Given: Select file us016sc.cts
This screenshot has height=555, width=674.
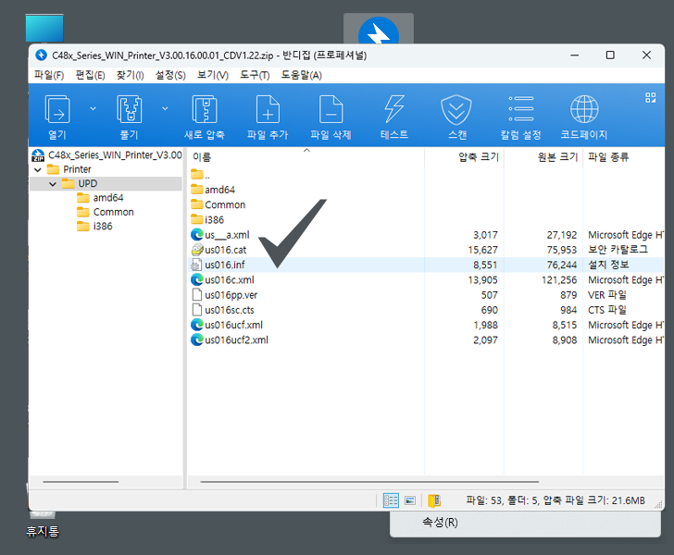Looking at the screenshot, I should click(222, 310).
